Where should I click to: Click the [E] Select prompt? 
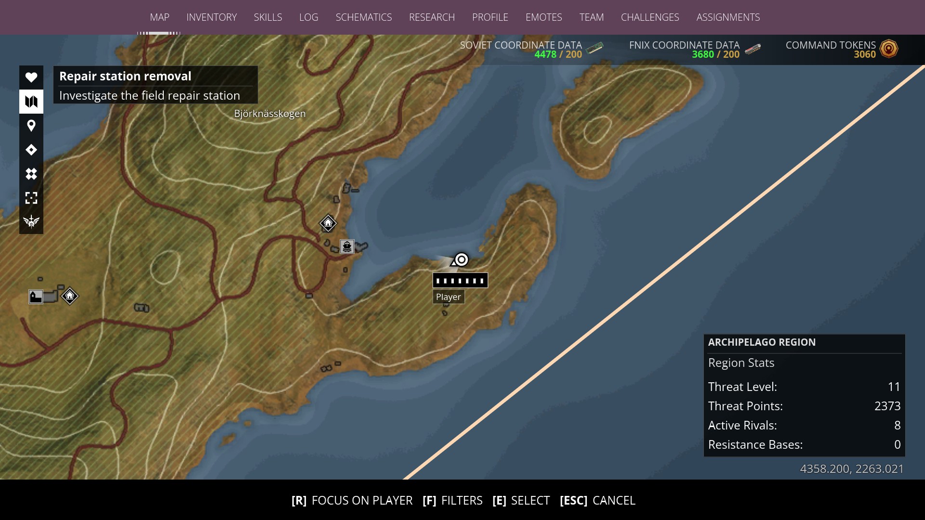[521, 501]
